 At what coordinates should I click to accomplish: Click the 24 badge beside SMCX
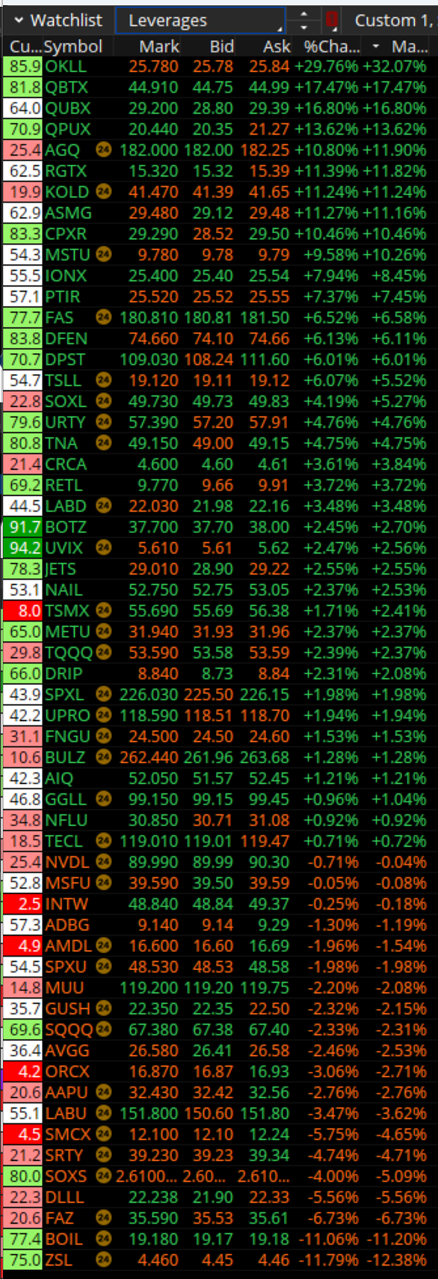[103, 1134]
